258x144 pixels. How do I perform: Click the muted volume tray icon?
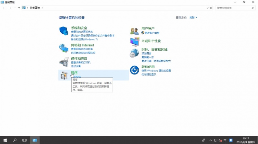pyautogui.click(x=220, y=140)
